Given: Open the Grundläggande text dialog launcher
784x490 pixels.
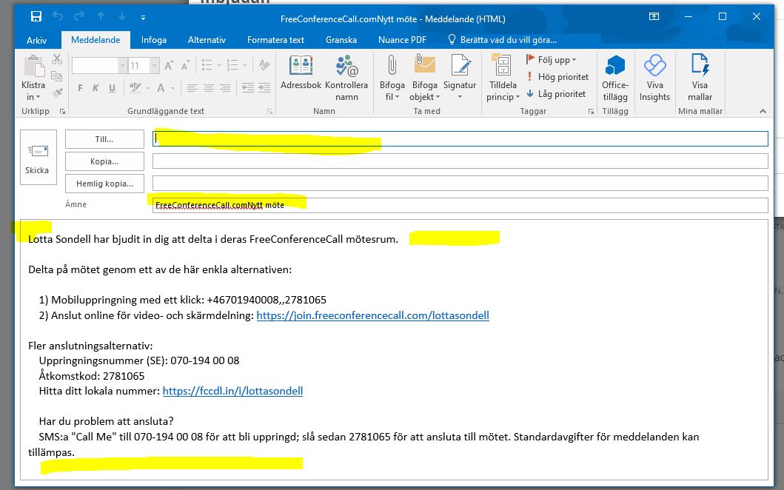Looking at the screenshot, I should (269, 112).
